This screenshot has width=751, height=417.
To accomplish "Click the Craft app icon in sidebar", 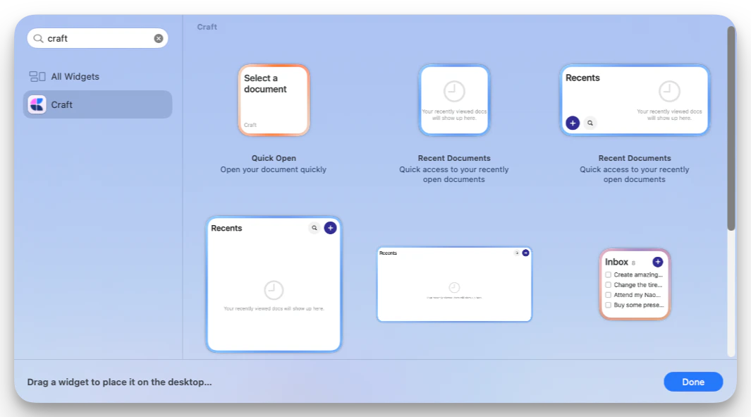I will [37, 104].
